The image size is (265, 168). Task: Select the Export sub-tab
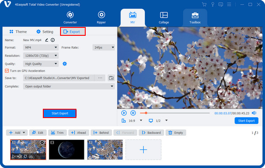coord(73,31)
